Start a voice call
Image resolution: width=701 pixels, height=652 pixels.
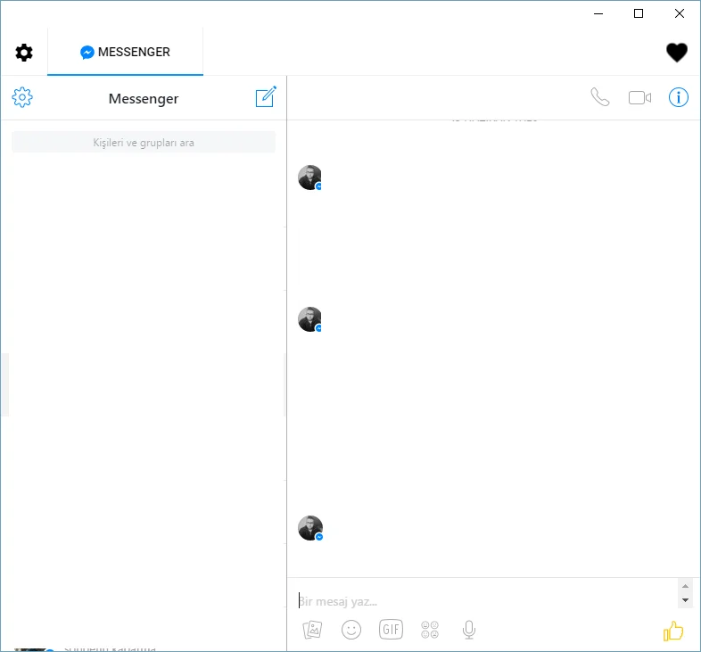[x=600, y=97]
